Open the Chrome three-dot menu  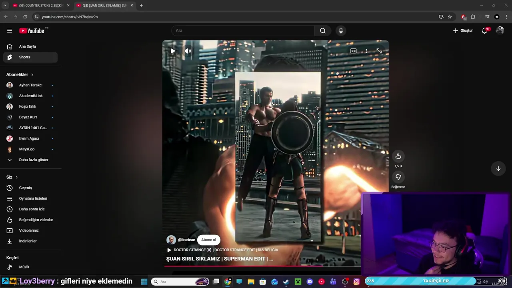pos(507,17)
